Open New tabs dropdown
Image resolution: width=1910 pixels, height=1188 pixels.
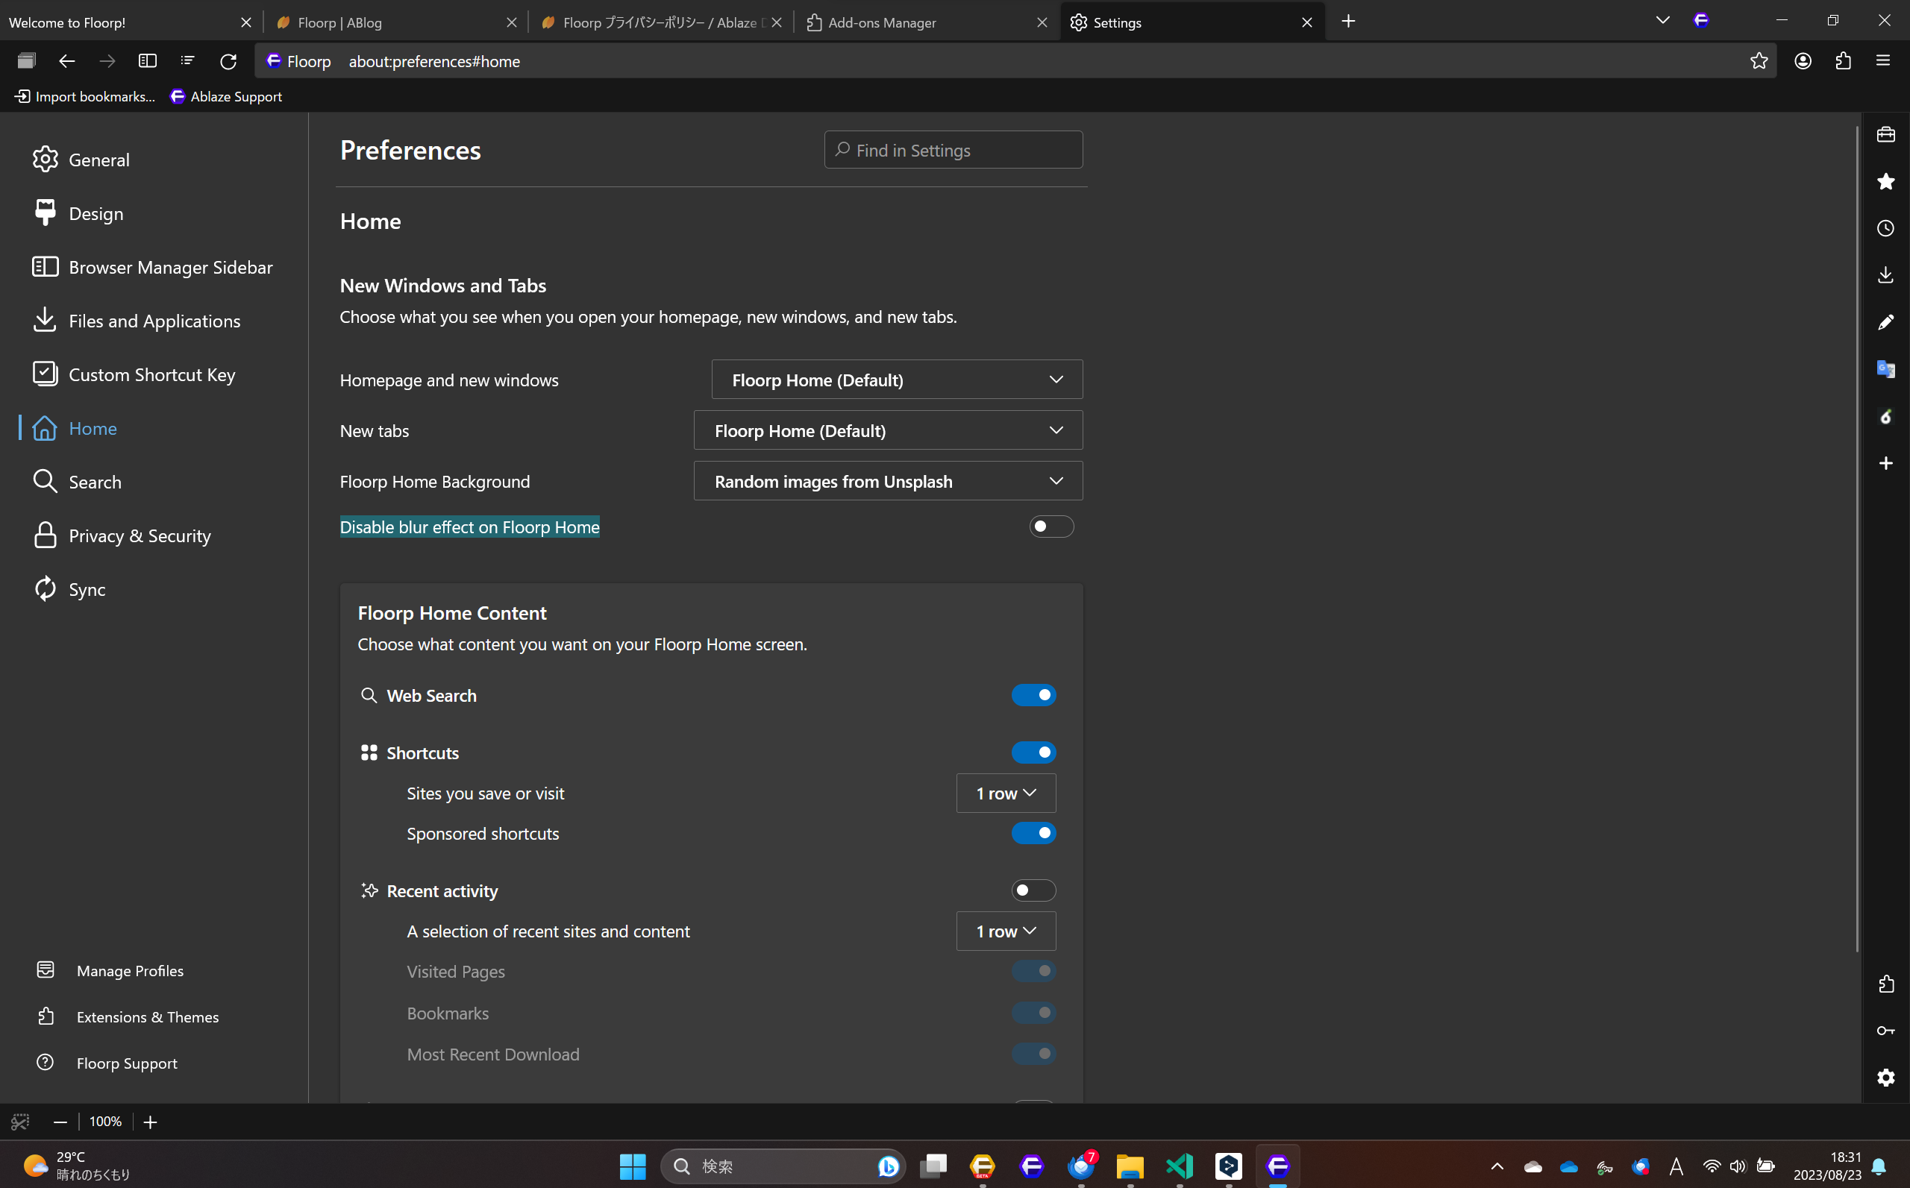tap(888, 430)
